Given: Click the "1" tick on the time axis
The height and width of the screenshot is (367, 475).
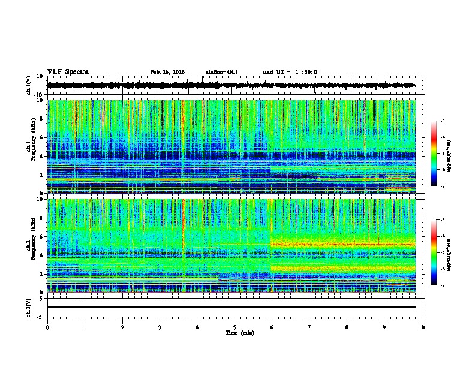Looking at the screenshot, I should [x=85, y=327].
